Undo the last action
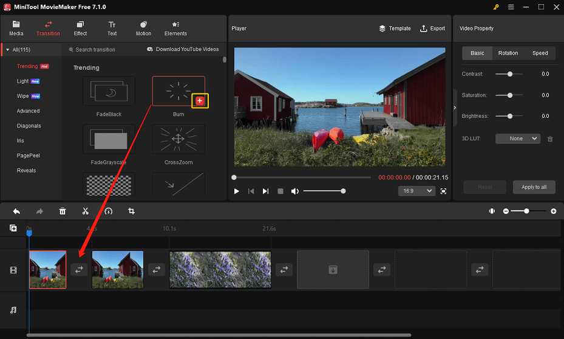This screenshot has height=339, width=564. 16,211
